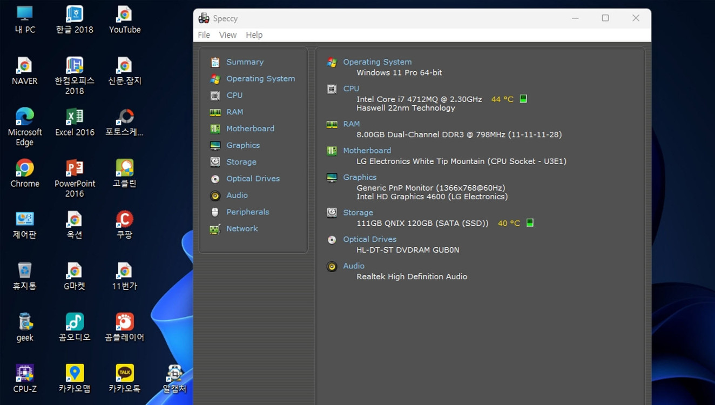Open the Help menu in Speccy
715x405 pixels.
pyautogui.click(x=254, y=35)
